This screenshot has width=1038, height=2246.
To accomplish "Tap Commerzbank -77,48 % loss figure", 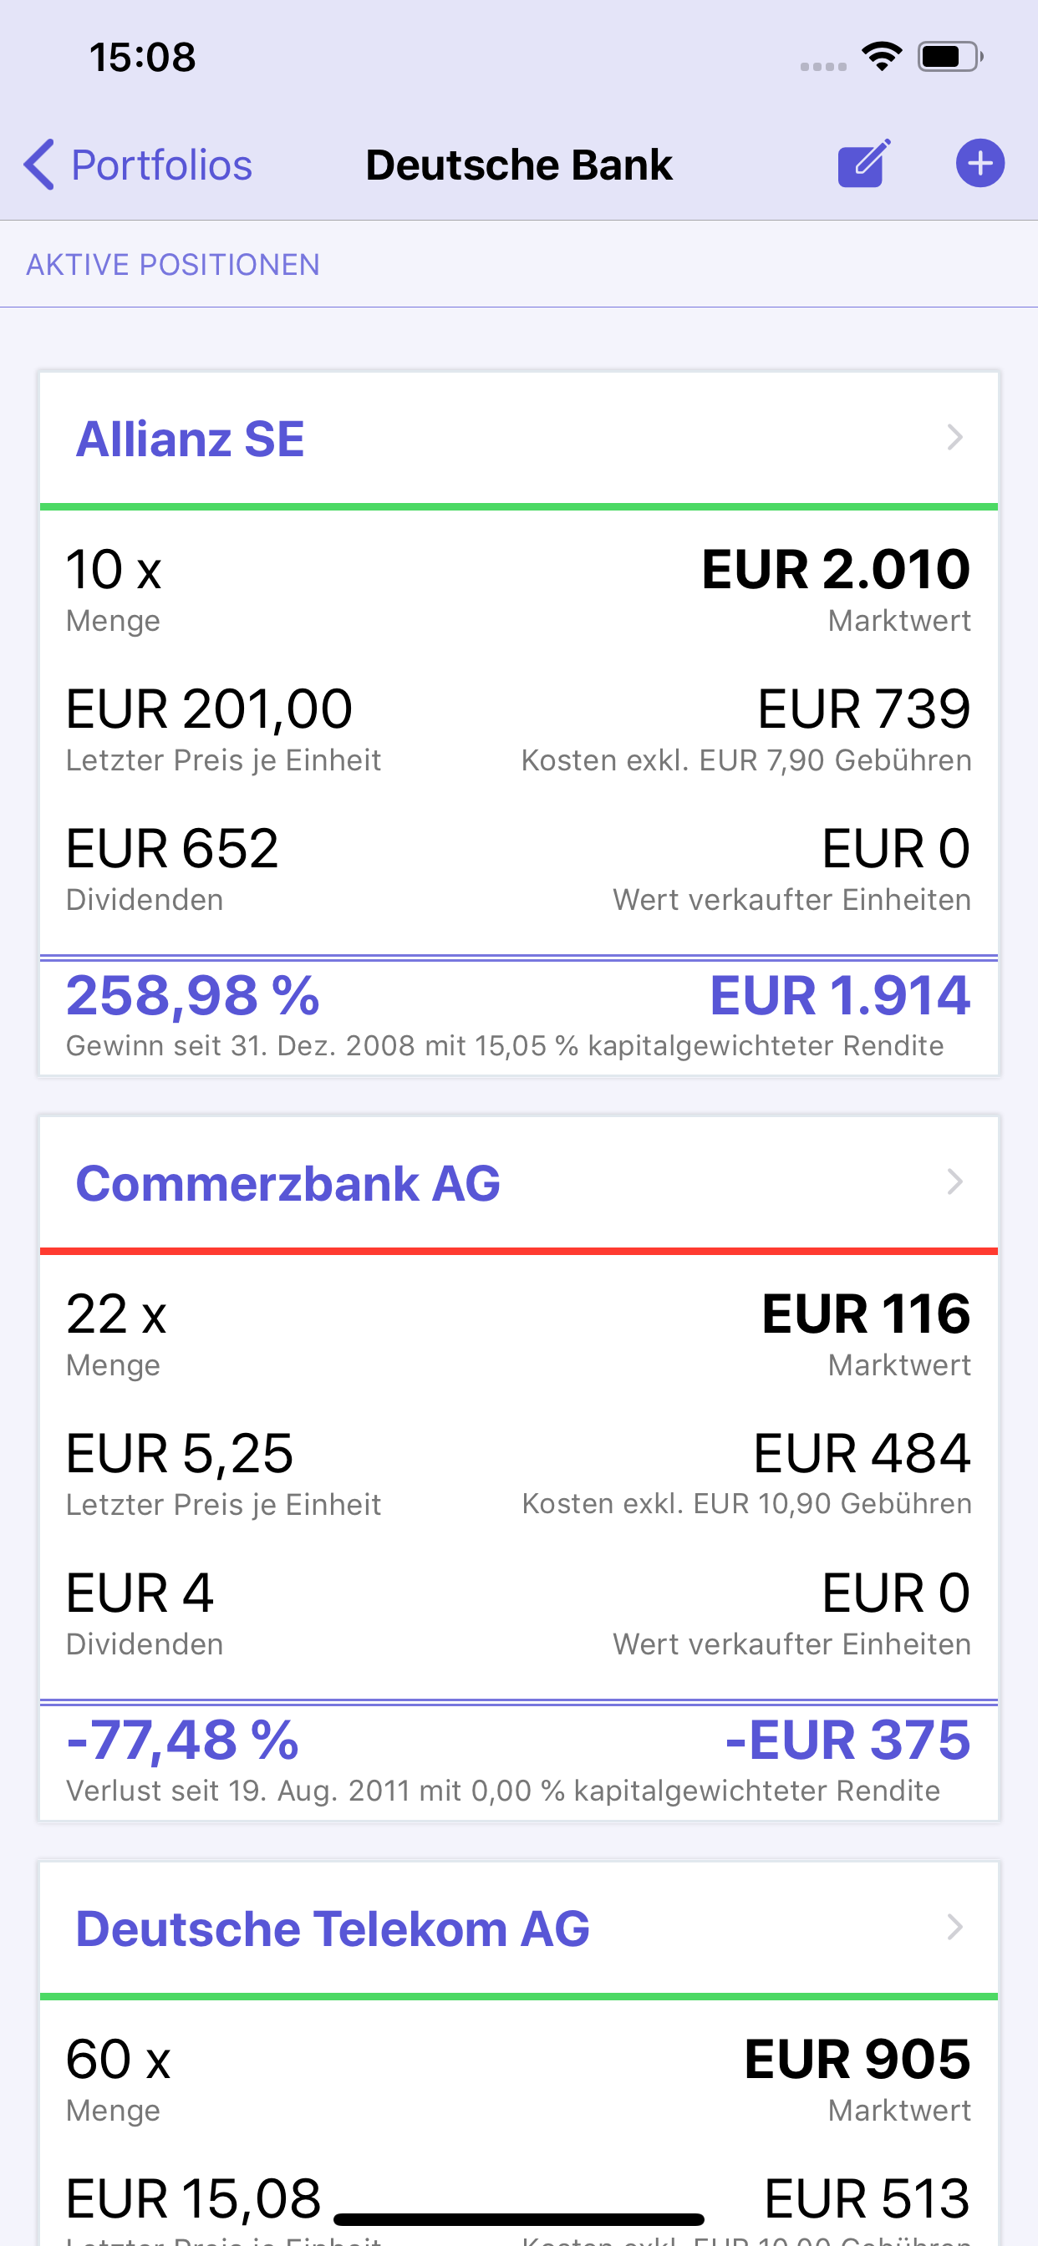I will (x=182, y=1740).
